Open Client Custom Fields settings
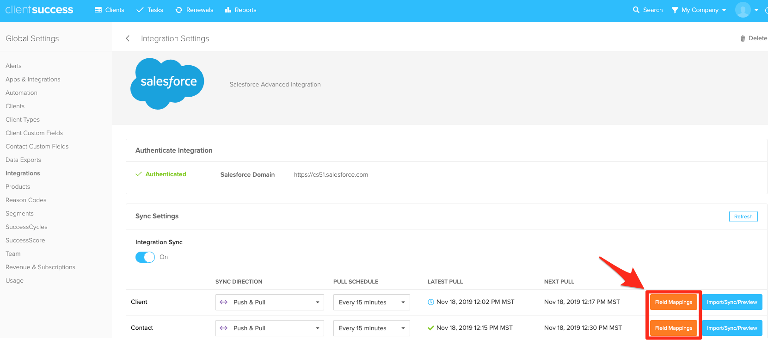The image size is (768, 340). coord(34,133)
